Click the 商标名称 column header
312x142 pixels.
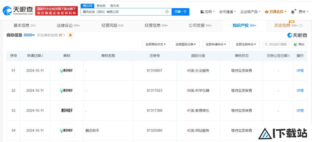pos(108,56)
